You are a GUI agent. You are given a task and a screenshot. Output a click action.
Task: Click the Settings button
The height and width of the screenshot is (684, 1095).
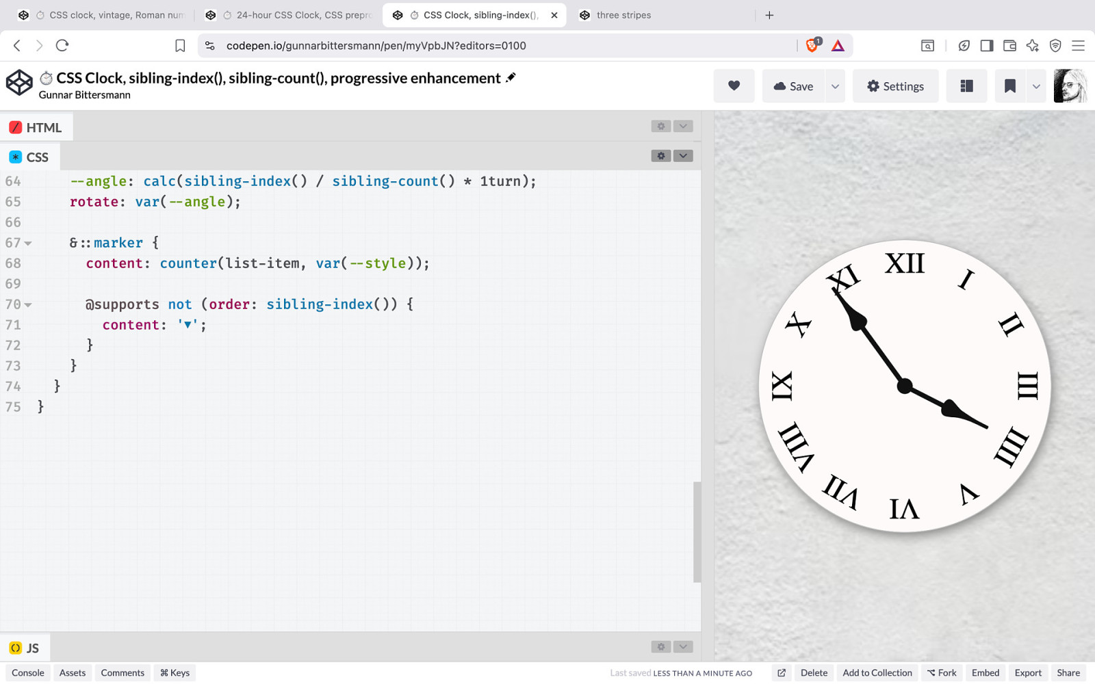click(895, 86)
